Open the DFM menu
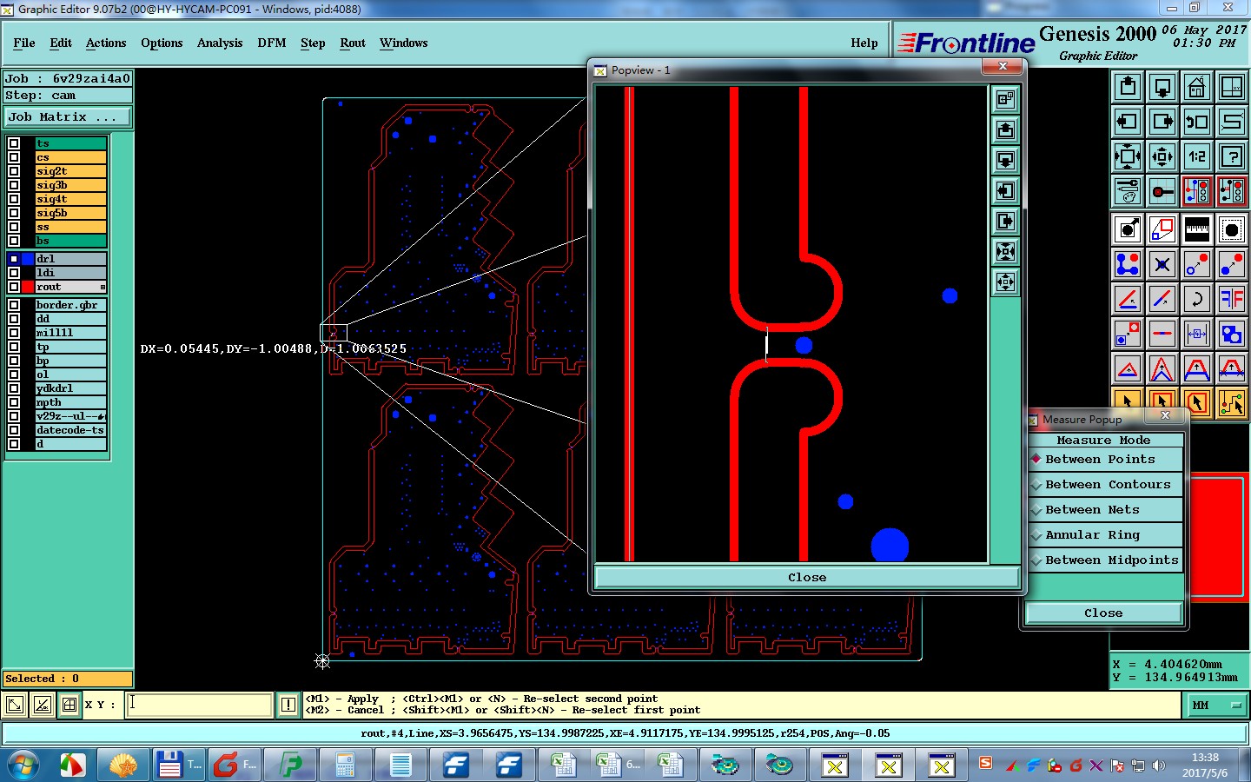 [x=272, y=43]
